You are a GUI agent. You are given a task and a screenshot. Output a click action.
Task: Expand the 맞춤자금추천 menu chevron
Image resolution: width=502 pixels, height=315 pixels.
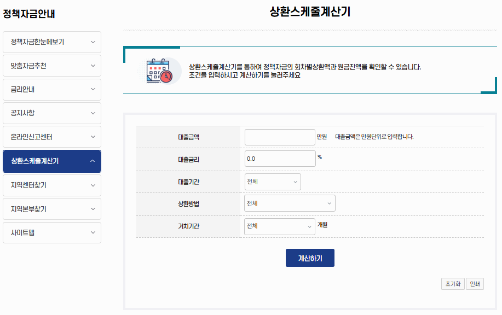pyautogui.click(x=92, y=66)
